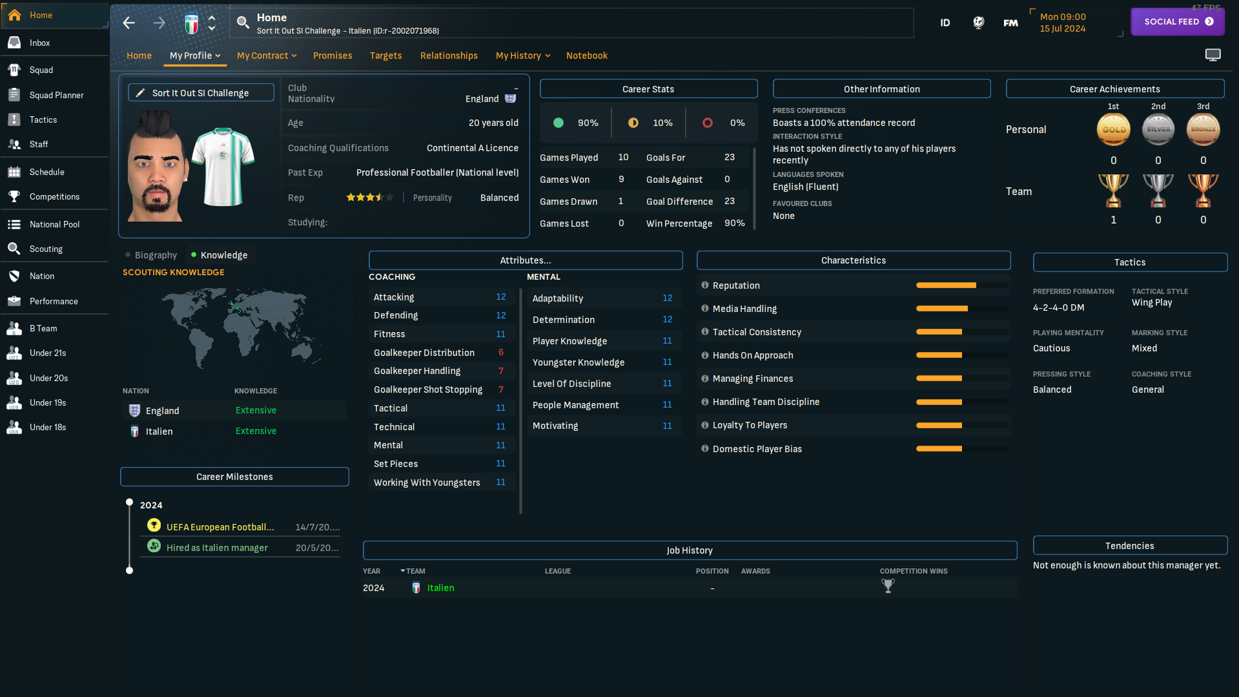This screenshot has height=697, width=1239.
Task: Open Inbox from the sidebar
Action: (x=39, y=43)
